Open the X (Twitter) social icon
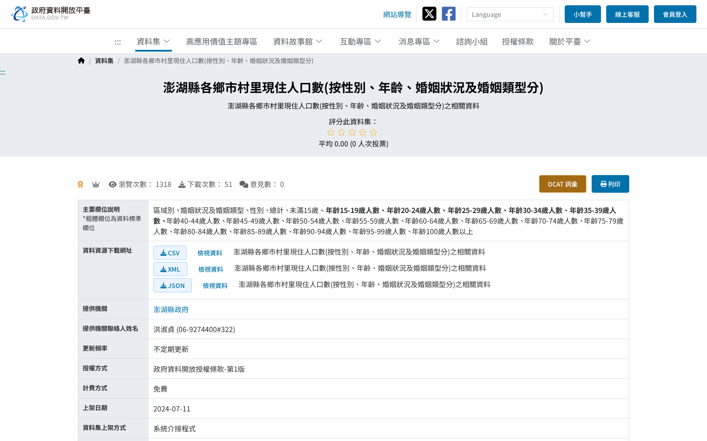This screenshot has width=707, height=441. click(x=429, y=14)
